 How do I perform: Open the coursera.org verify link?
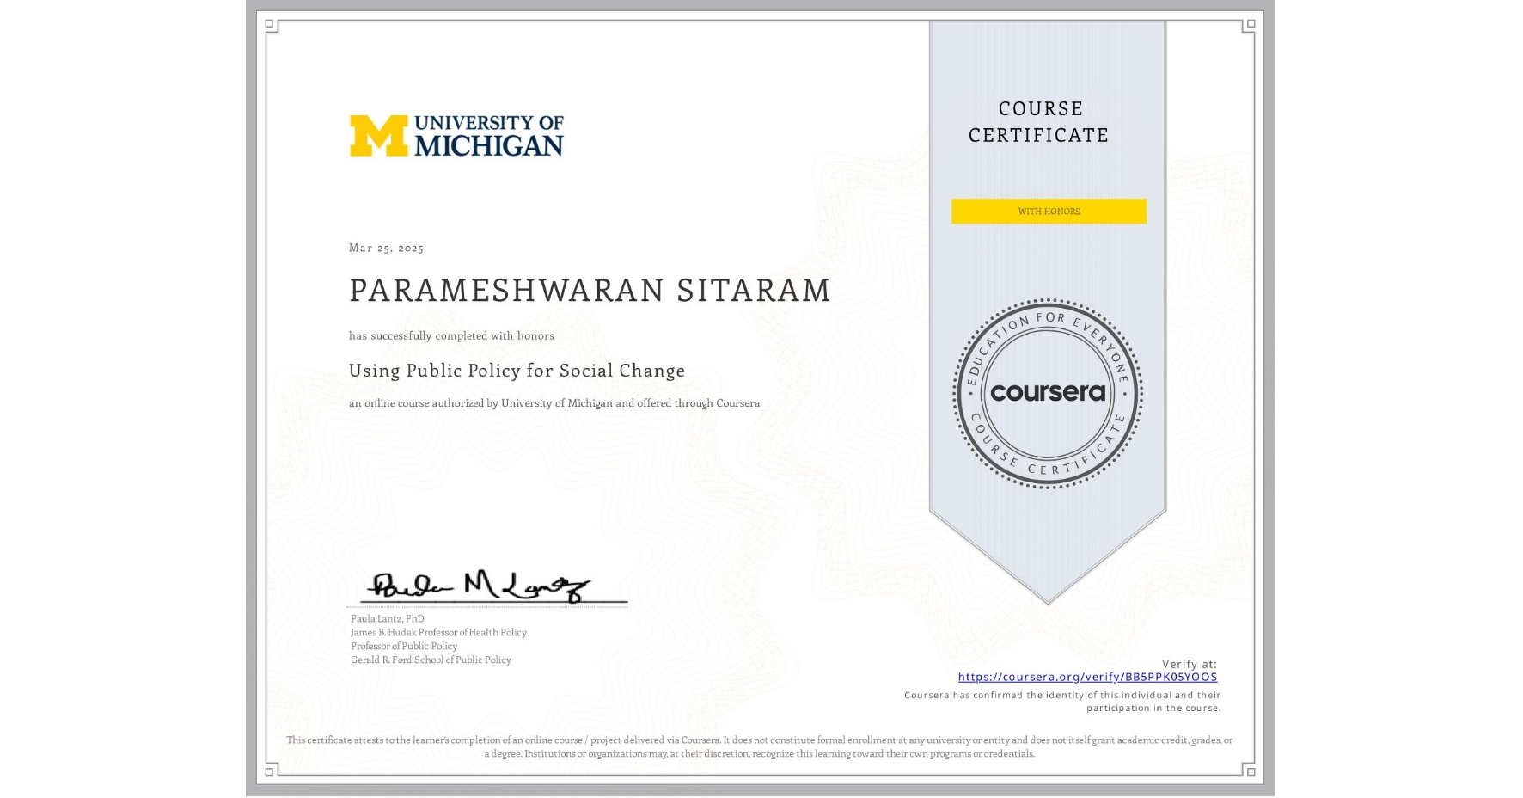[x=1087, y=677]
